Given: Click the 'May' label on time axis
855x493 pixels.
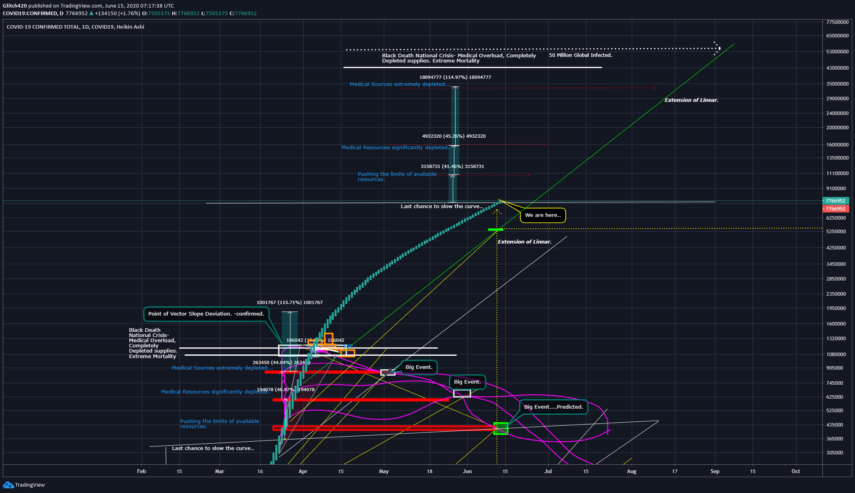Looking at the screenshot, I should click(384, 471).
